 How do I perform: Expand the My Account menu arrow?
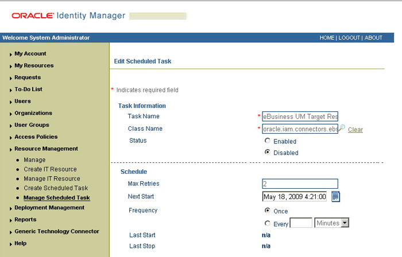coord(11,54)
